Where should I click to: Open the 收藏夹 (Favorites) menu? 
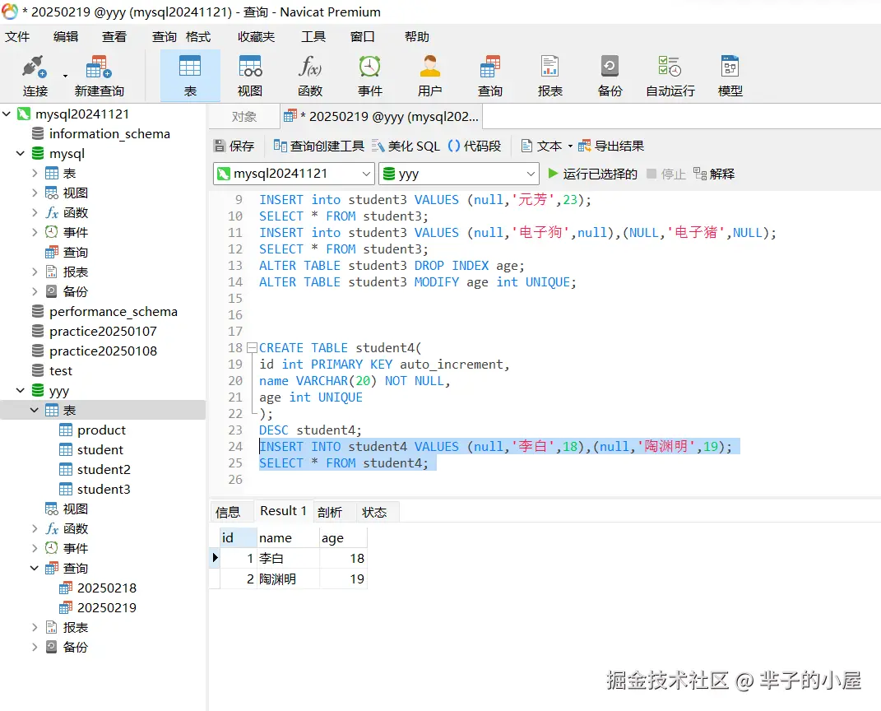[256, 36]
